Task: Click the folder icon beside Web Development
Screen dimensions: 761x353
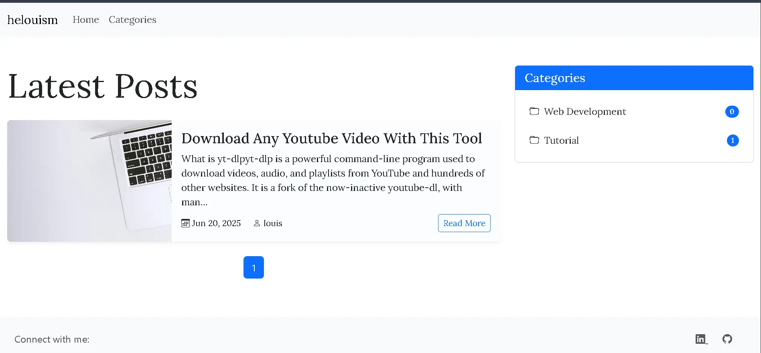Action: click(x=534, y=111)
